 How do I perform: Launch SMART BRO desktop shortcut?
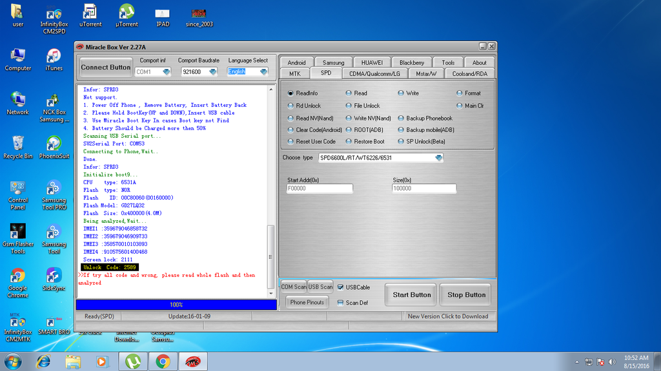(54, 325)
